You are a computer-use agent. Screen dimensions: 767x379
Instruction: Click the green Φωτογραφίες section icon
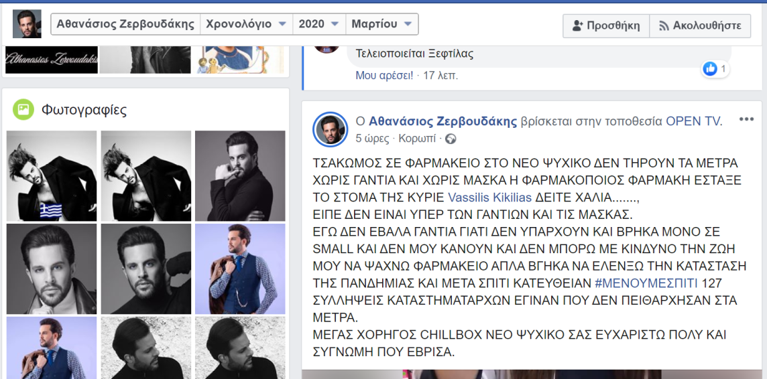[23, 109]
